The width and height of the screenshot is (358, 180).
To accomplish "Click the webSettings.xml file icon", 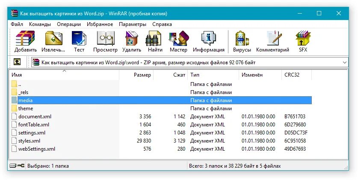I will pos(15,149).
